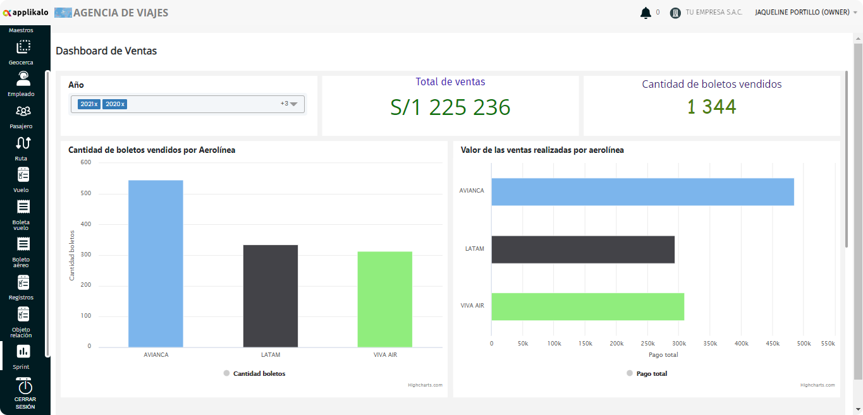Screen dimensions: 863x415
Task: Click the applikalo logo
Action: pos(26,13)
